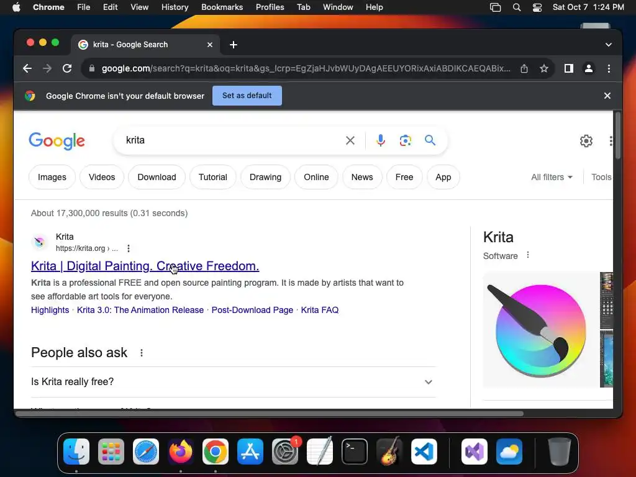This screenshot has width=636, height=477.
Task: Open the Bookmarks menu
Action: 222,7
